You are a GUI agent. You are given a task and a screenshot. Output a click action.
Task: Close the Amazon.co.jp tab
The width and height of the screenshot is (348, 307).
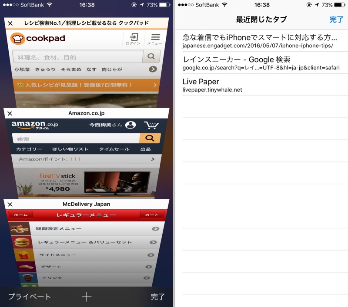point(10,113)
